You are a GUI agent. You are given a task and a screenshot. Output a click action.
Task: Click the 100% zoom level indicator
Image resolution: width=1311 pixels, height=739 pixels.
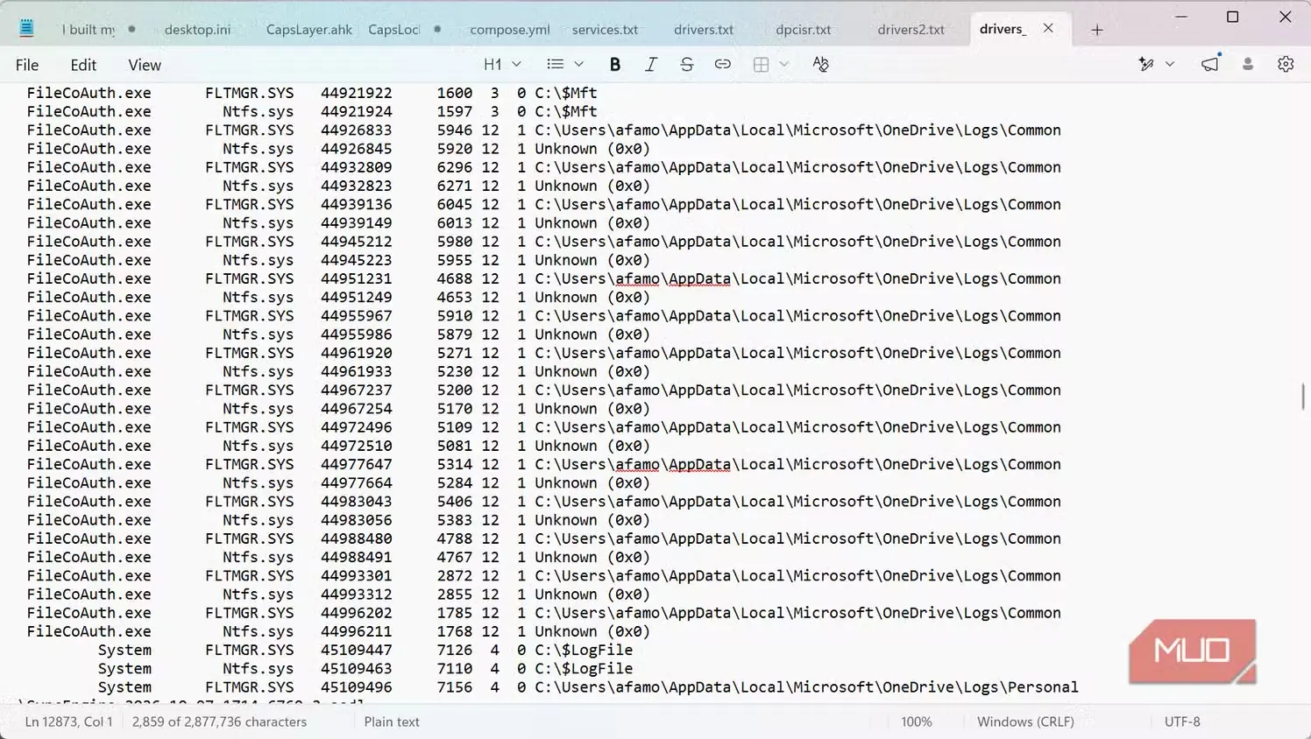tap(917, 721)
